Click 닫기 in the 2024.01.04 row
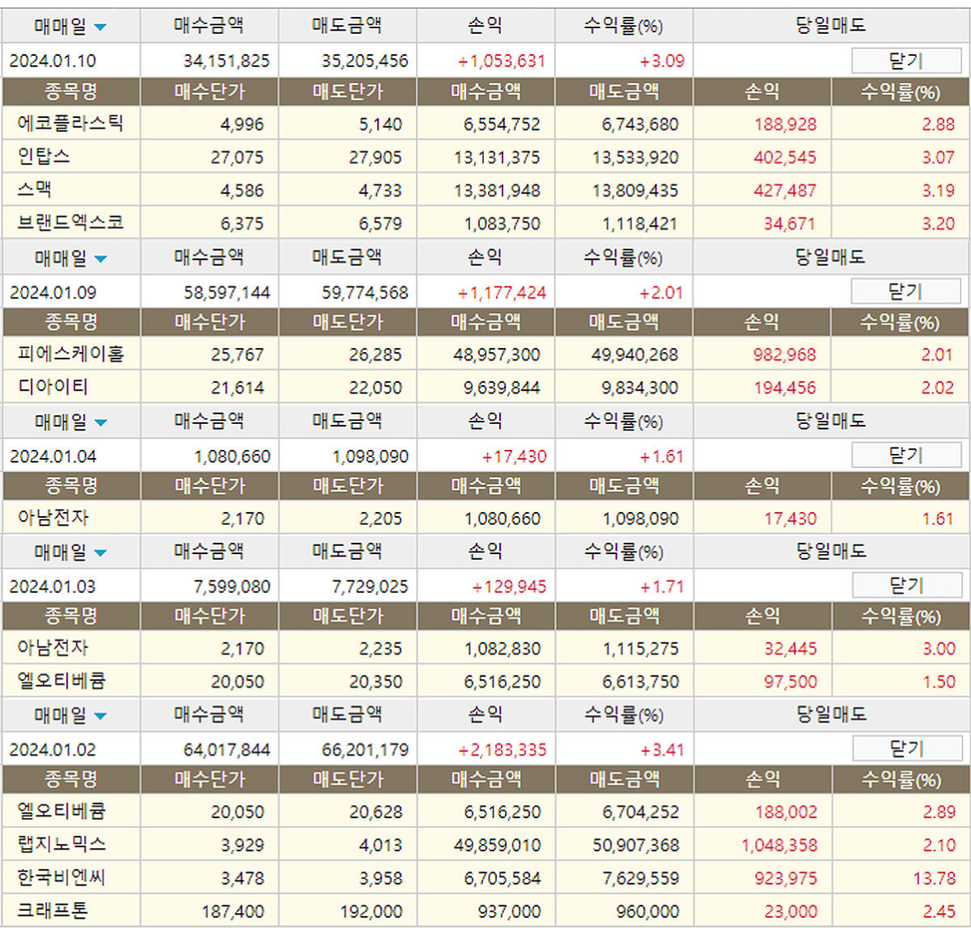This screenshot has width=971, height=928. (x=905, y=456)
